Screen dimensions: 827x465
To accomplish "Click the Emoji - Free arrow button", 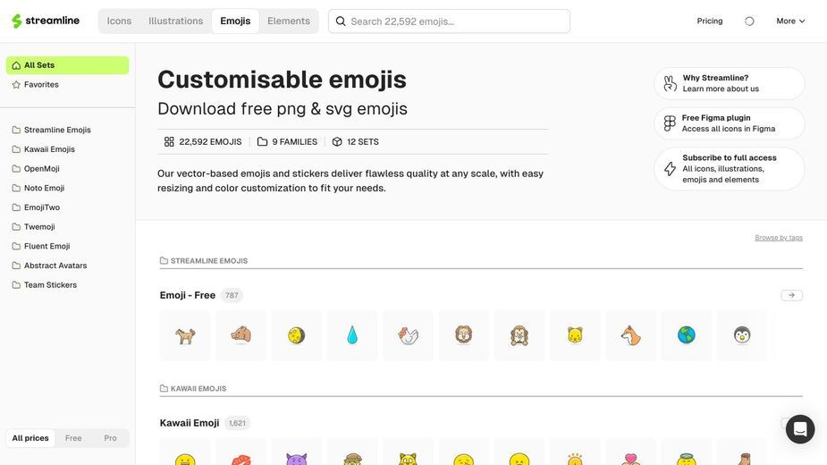I will (x=791, y=296).
